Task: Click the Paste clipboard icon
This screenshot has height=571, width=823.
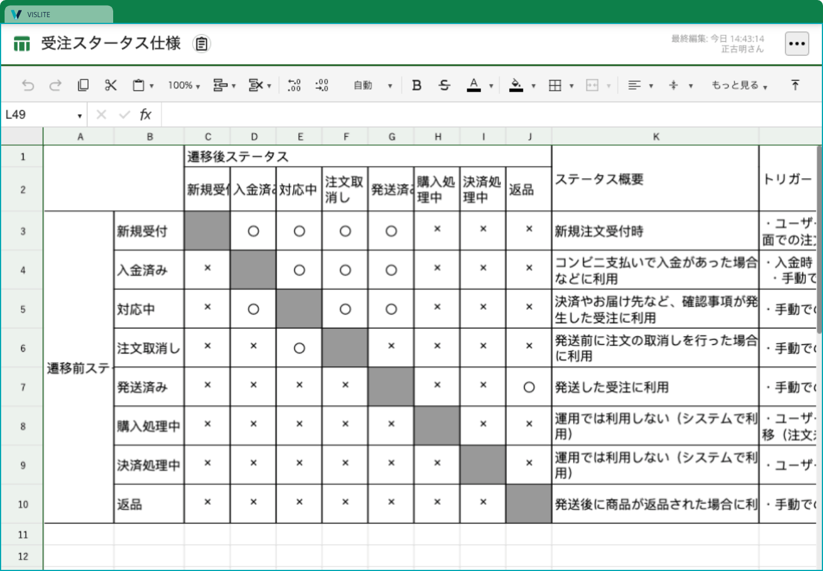Action: (x=138, y=86)
